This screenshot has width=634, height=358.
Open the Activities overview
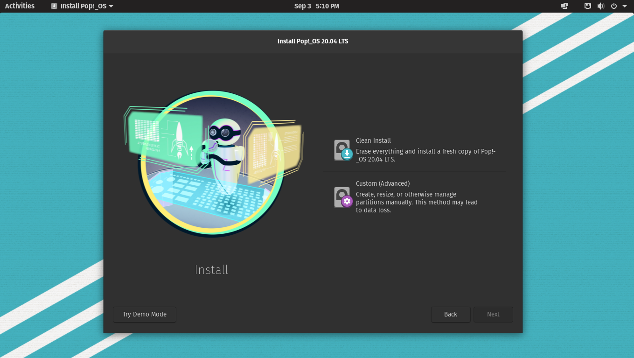point(20,6)
